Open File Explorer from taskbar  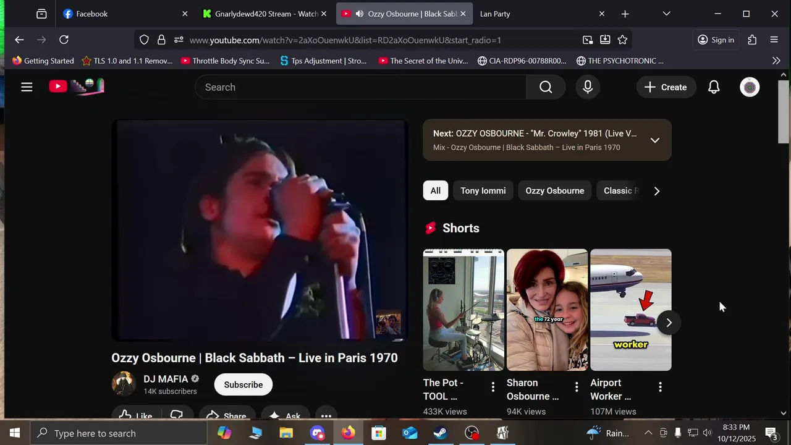(x=286, y=433)
